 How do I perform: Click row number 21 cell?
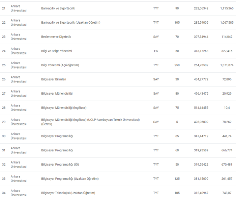click(4, 8)
